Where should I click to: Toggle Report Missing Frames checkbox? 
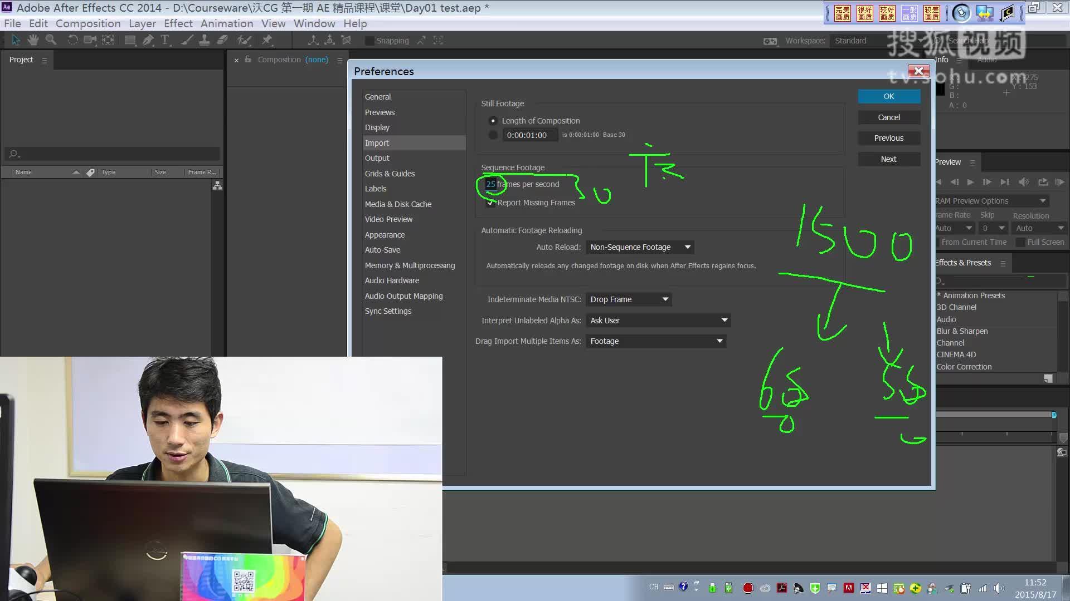pyautogui.click(x=490, y=203)
